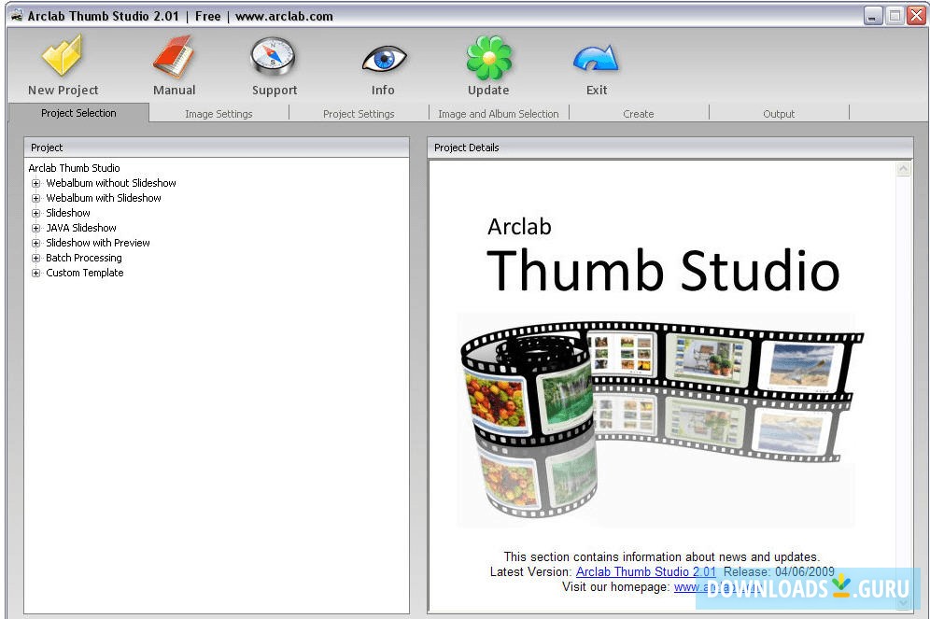930x619 pixels.
Task: Select Slideshow with Preview in the project tree
Action: (97, 243)
